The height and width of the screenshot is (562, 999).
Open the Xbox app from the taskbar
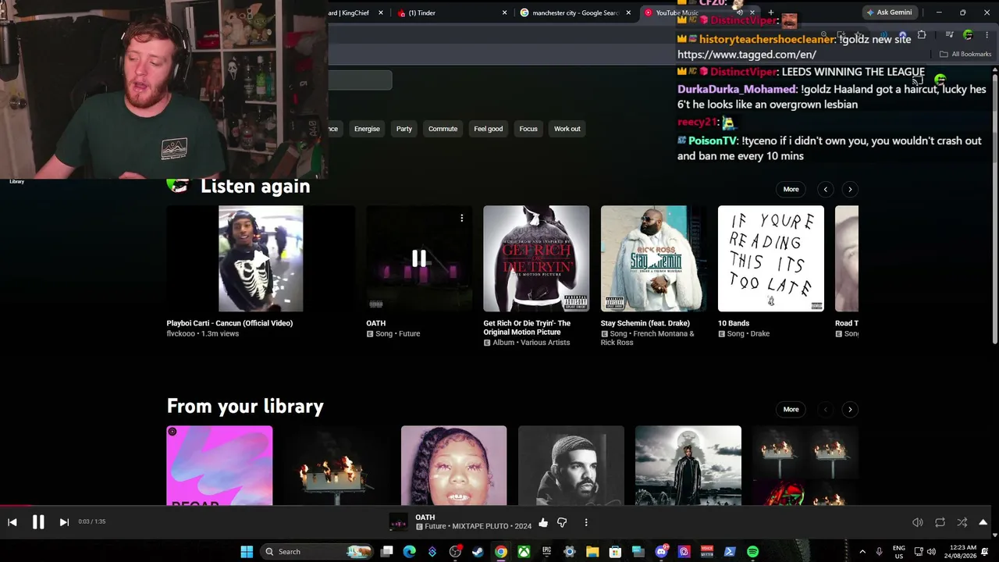pyautogui.click(x=524, y=552)
